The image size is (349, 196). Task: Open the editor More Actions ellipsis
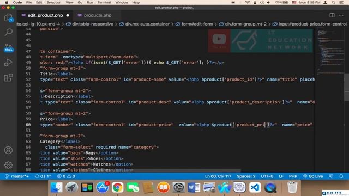pyautogui.click(x=341, y=15)
